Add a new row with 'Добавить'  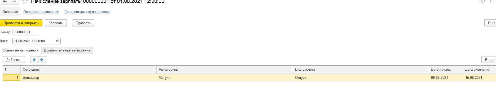coord(14,60)
